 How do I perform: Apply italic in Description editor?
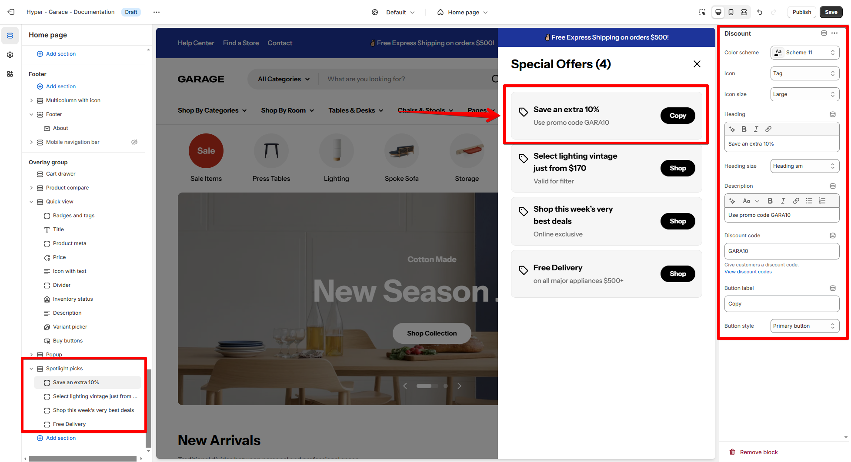coord(783,201)
